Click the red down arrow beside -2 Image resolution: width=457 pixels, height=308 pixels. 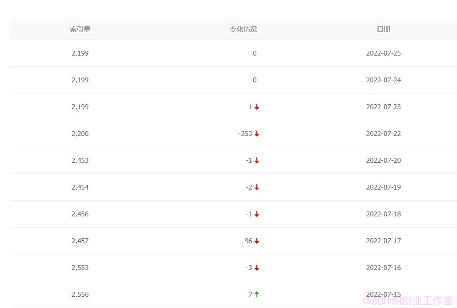click(x=257, y=187)
